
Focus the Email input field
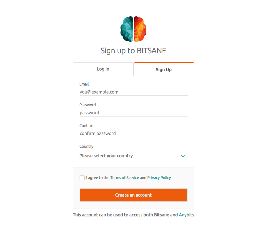(x=133, y=92)
